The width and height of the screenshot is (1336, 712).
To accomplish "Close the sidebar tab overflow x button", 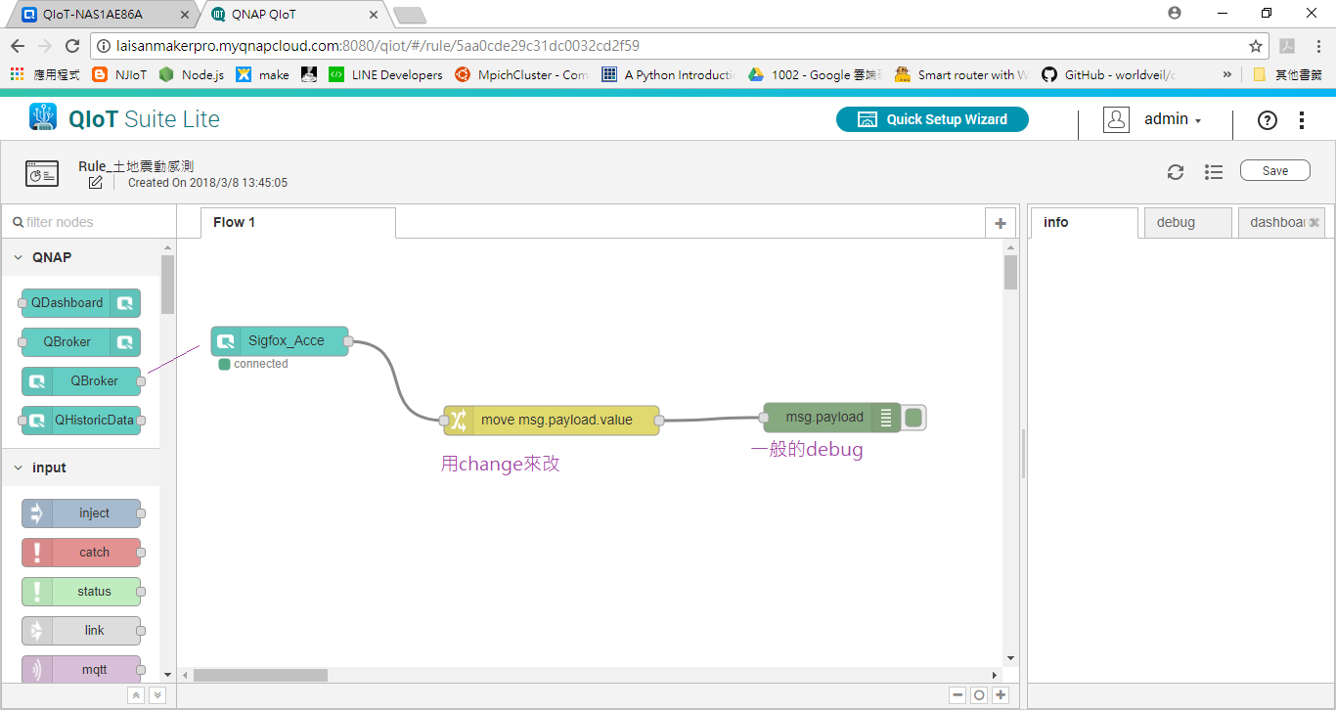I will [x=1314, y=223].
